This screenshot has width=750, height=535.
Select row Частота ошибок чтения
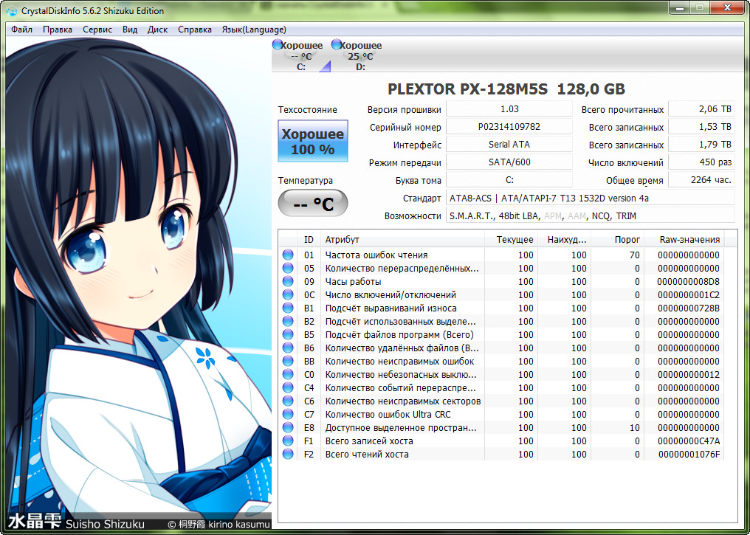coord(501,255)
